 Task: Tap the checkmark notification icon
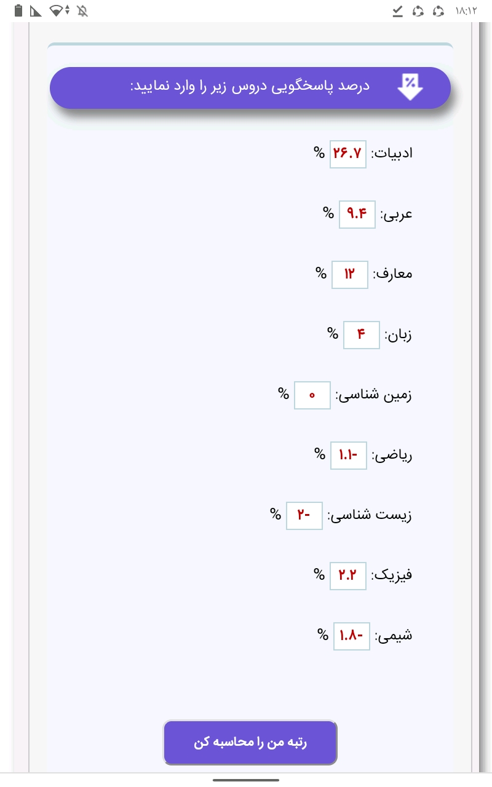click(398, 10)
